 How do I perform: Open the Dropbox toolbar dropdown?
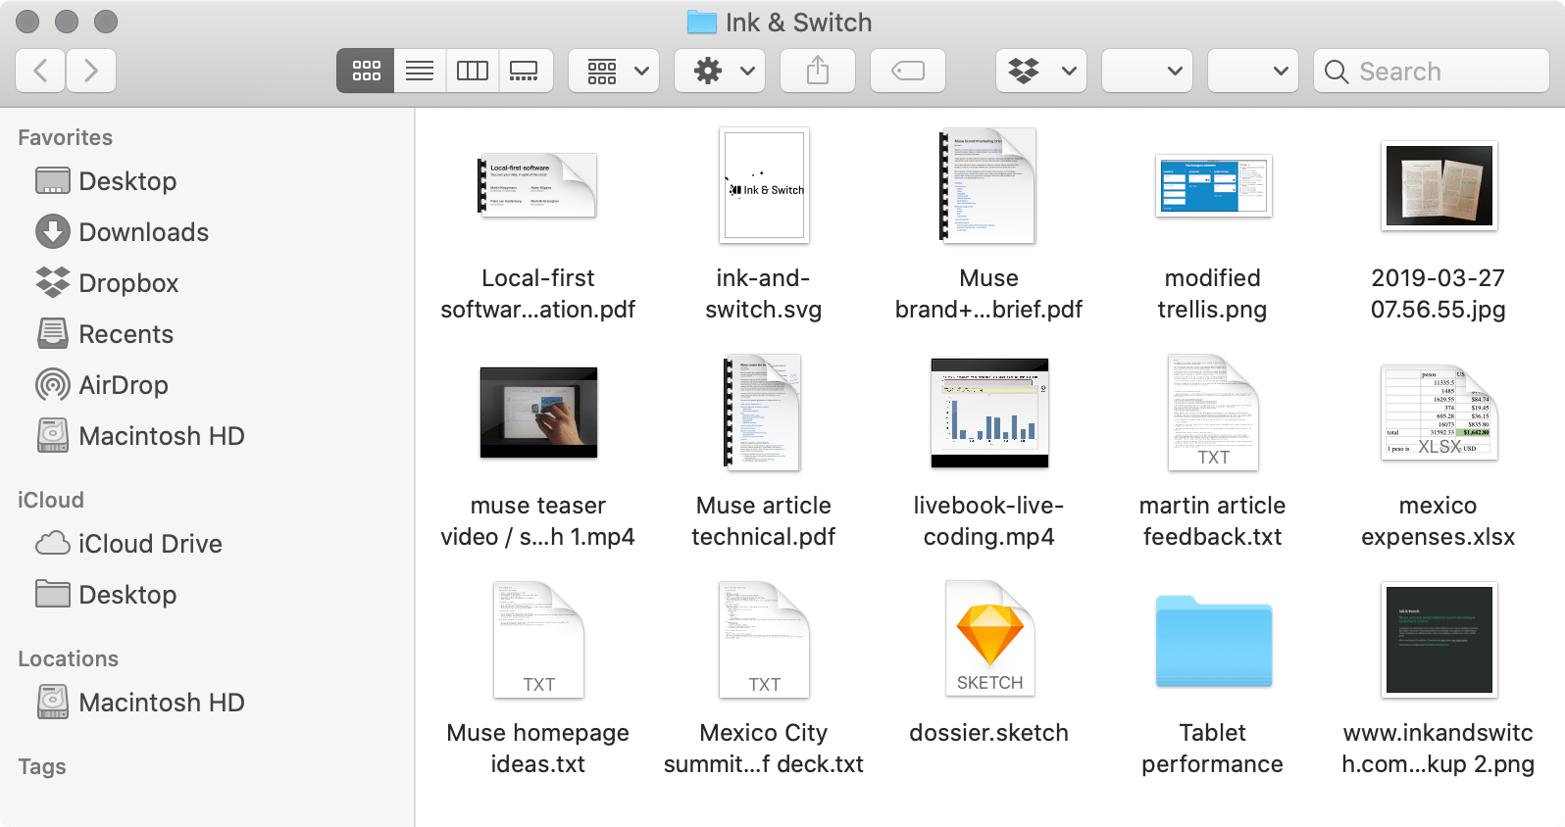1041,71
